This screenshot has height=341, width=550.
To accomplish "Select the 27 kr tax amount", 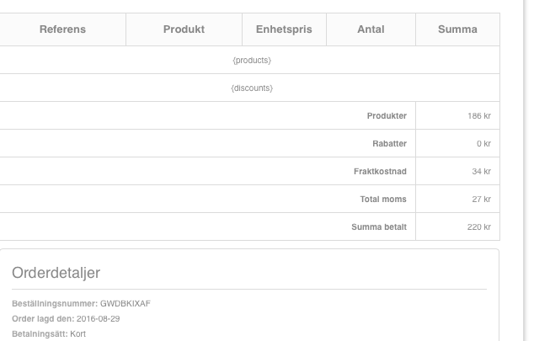I will [x=481, y=200].
